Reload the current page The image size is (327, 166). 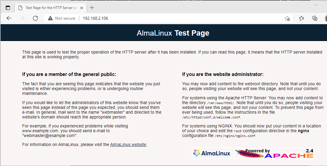pyautogui.click(x=35, y=18)
